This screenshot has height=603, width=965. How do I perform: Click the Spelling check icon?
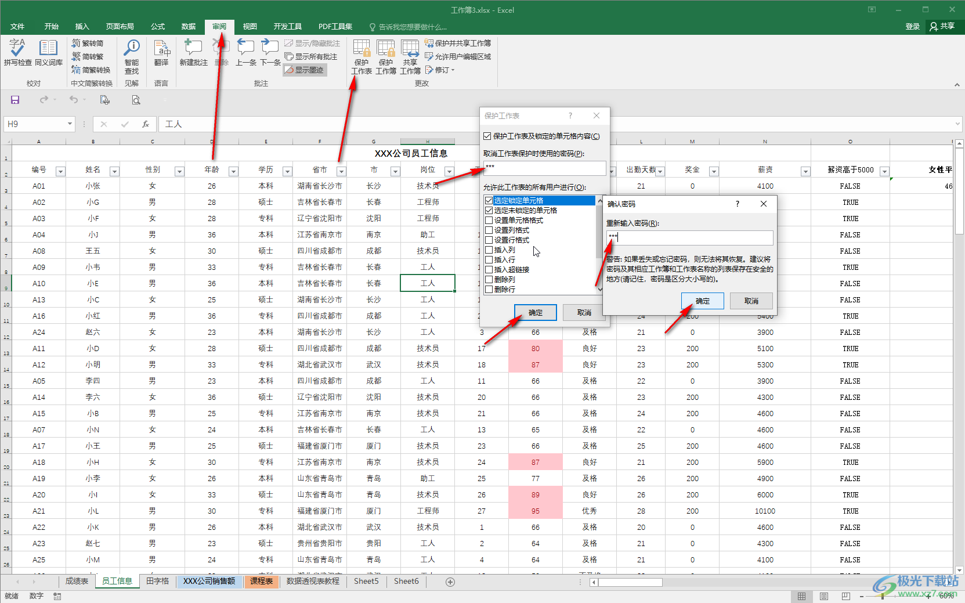[x=17, y=53]
